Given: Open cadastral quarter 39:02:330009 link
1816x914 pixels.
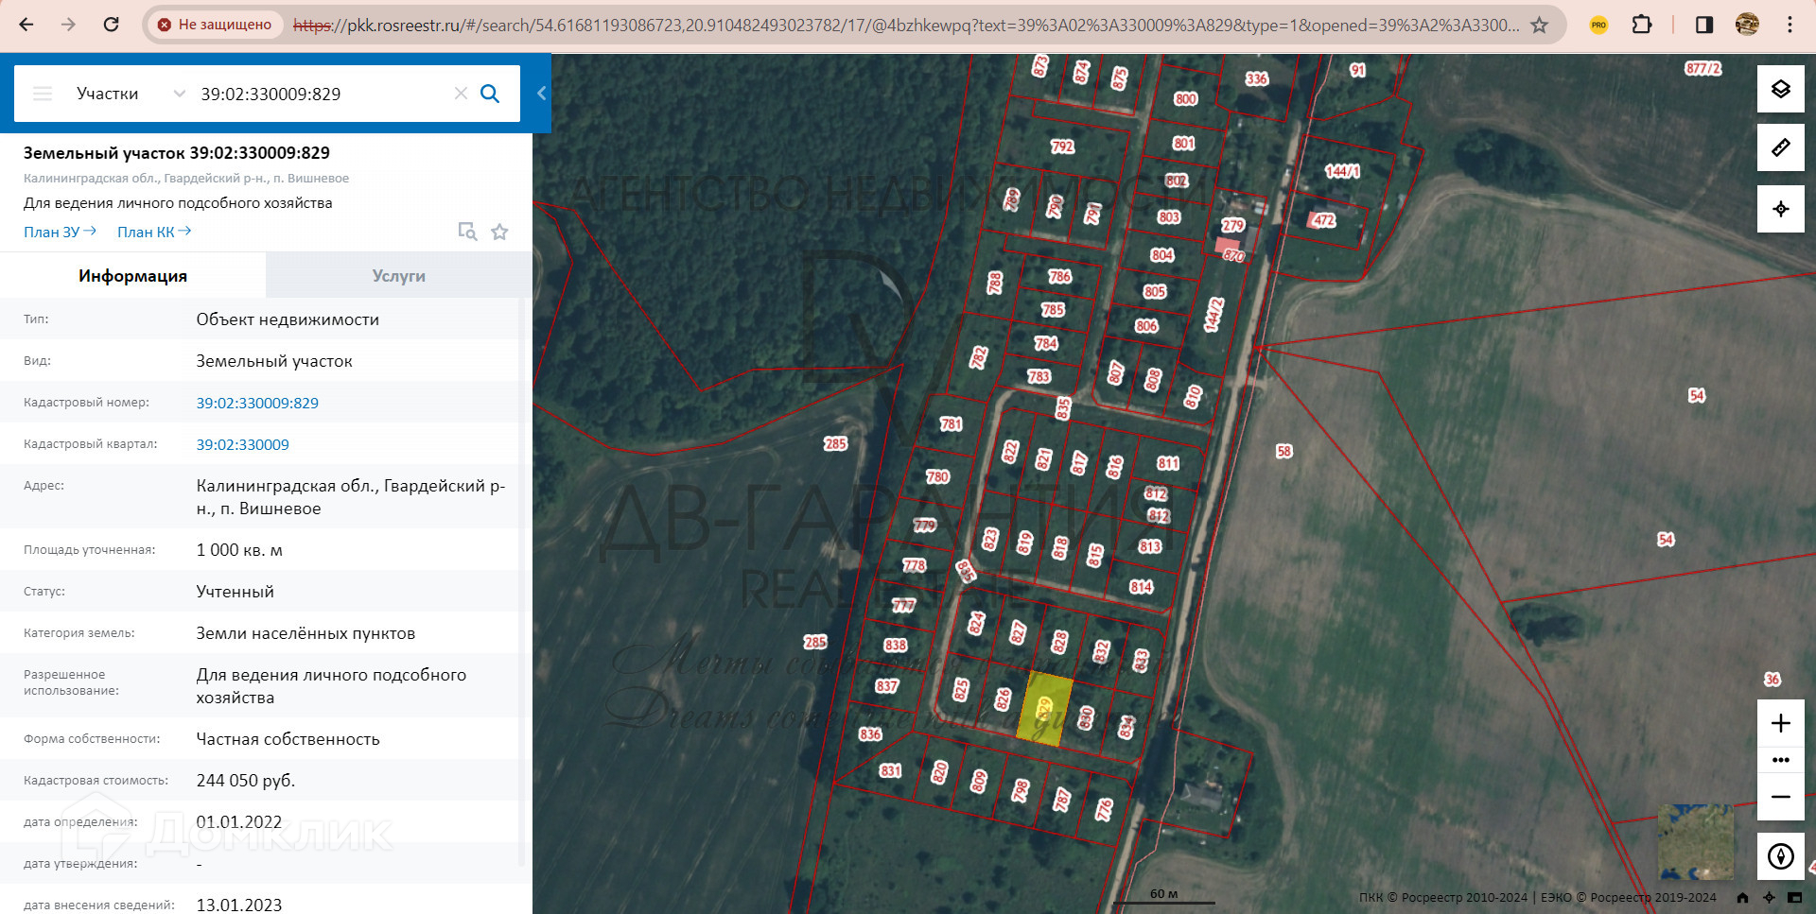Looking at the screenshot, I should tap(242, 444).
